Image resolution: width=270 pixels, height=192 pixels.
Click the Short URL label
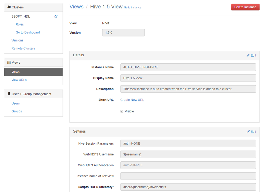click(x=106, y=100)
